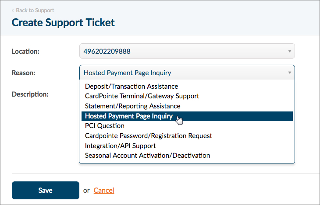The height and width of the screenshot is (205, 320).
Task: Click the Reason dropdown arrow
Action: pos(289,73)
